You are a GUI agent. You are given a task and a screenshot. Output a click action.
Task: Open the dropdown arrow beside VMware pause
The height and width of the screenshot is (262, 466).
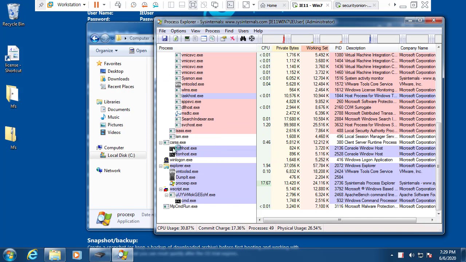[104, 5]
